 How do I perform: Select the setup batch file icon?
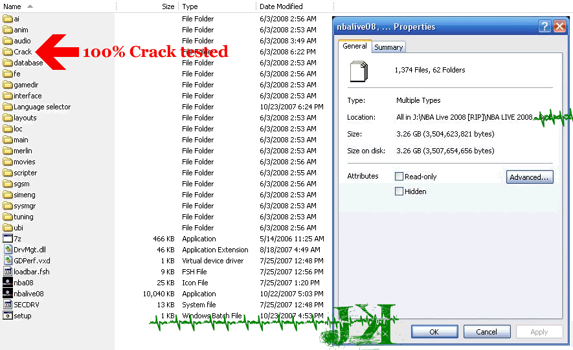tap(8, 315)
